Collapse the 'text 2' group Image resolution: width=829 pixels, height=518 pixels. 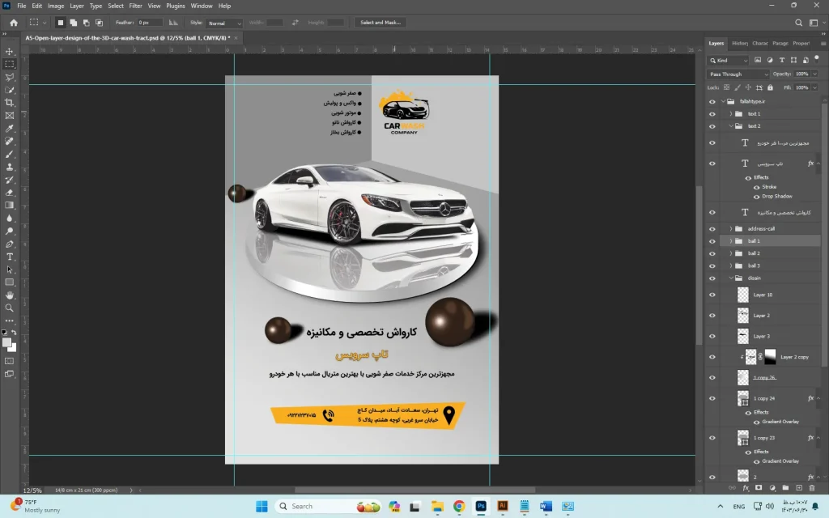click(731, 126)
